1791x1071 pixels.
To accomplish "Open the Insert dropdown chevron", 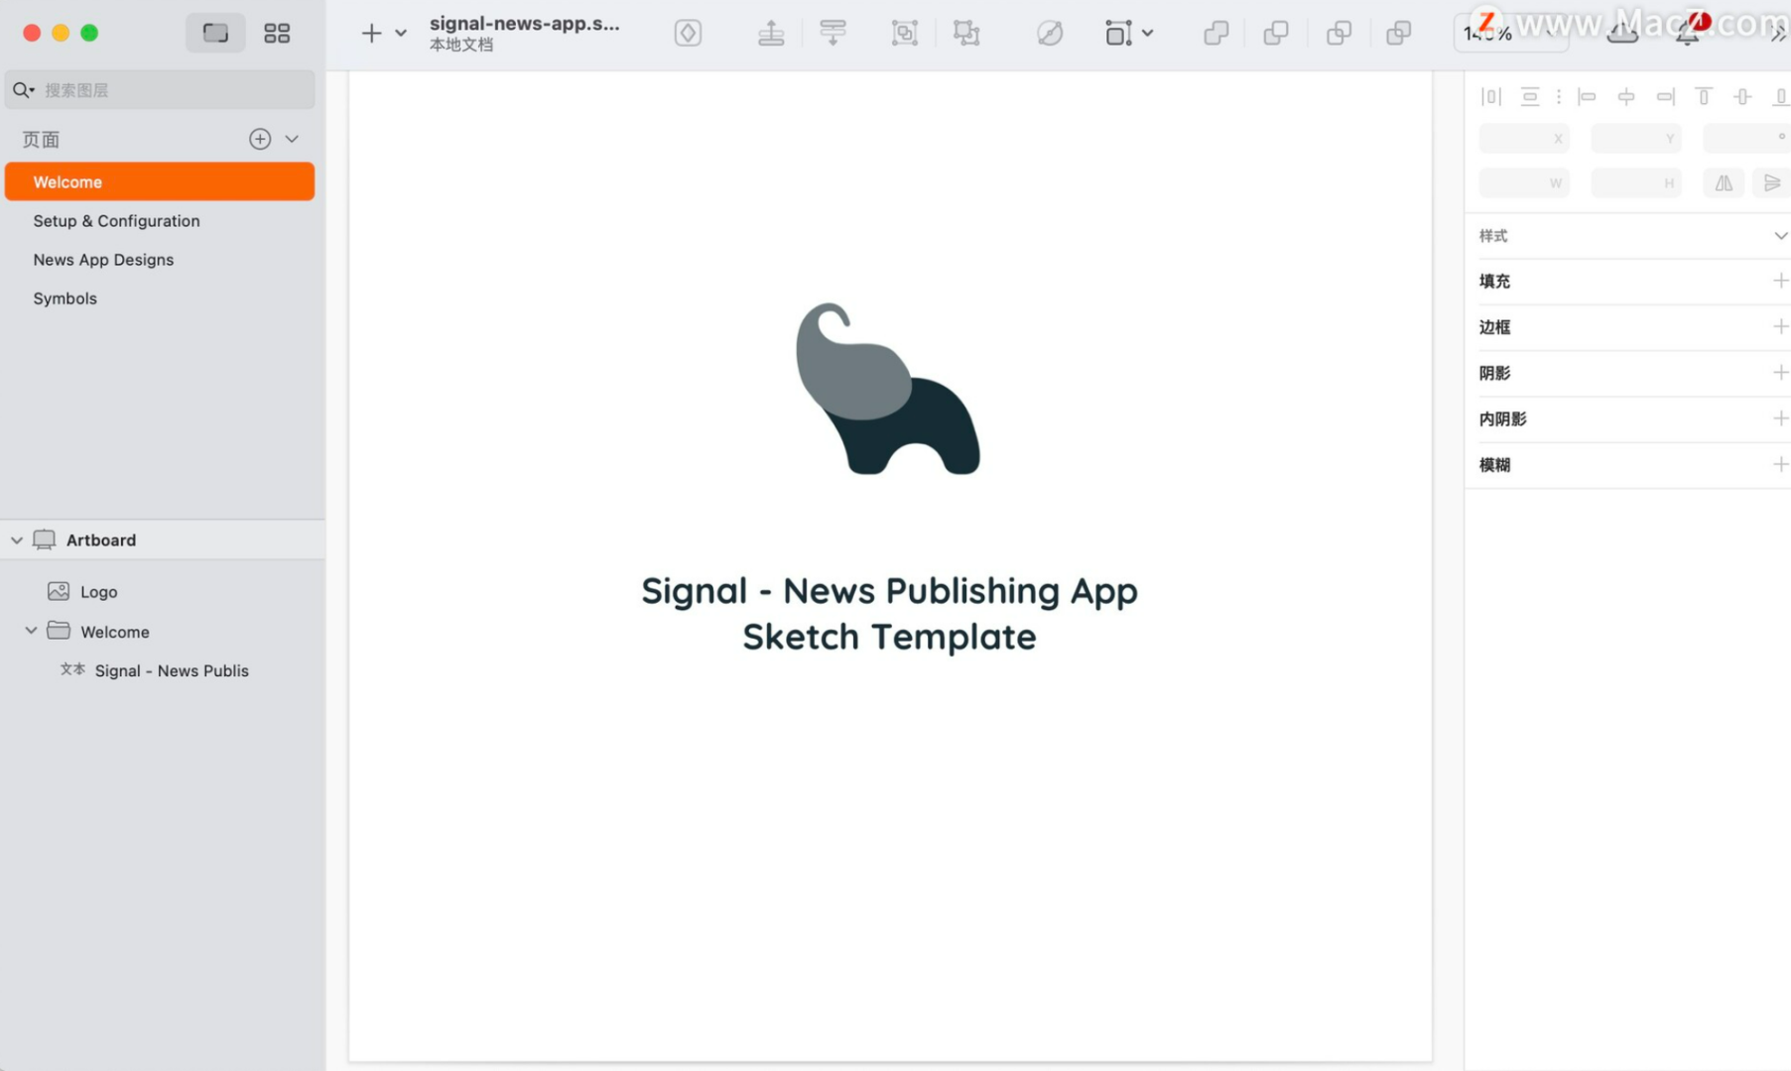I will [x=401, y=34].
